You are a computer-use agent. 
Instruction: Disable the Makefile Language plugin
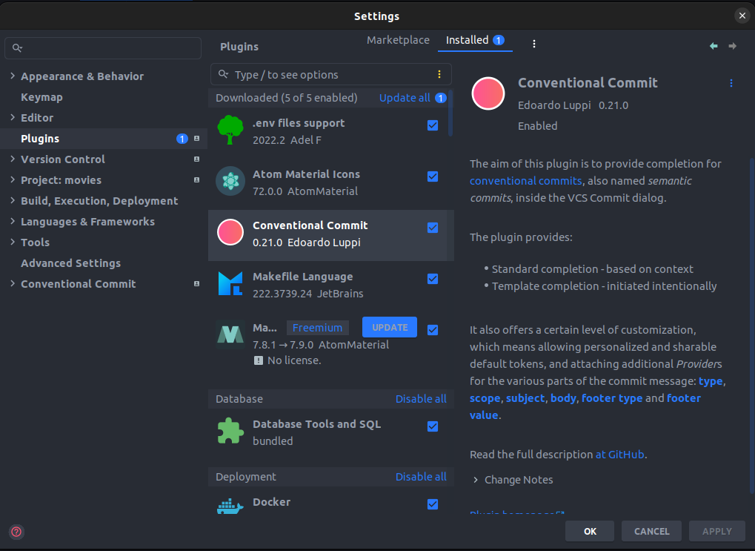point(433,279)
